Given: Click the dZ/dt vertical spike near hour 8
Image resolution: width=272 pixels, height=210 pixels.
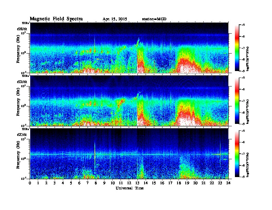Looking at the screenshot, I should tap(95, 155).
